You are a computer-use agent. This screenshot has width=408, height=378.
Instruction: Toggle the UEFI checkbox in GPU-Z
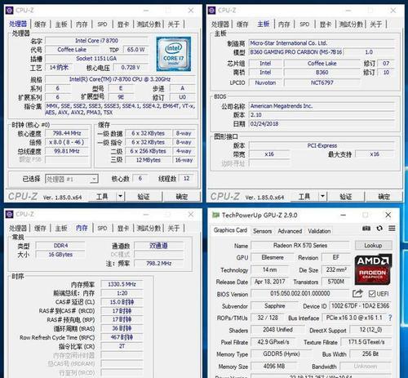(x=372, y=294)
